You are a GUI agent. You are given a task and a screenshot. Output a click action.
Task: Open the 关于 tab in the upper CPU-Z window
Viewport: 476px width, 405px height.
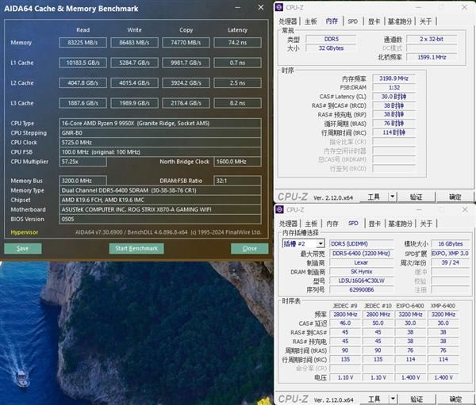427,21
